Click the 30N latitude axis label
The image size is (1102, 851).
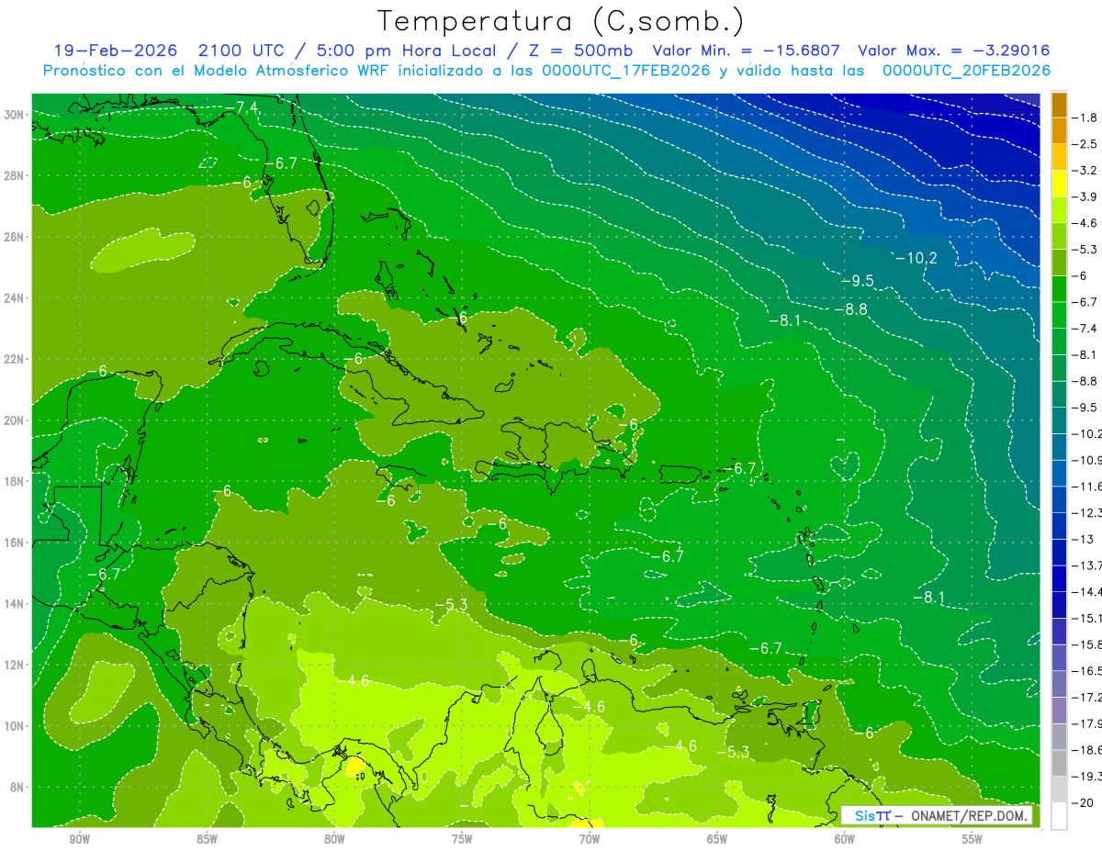pyautogui.click(x=16, y=114)
